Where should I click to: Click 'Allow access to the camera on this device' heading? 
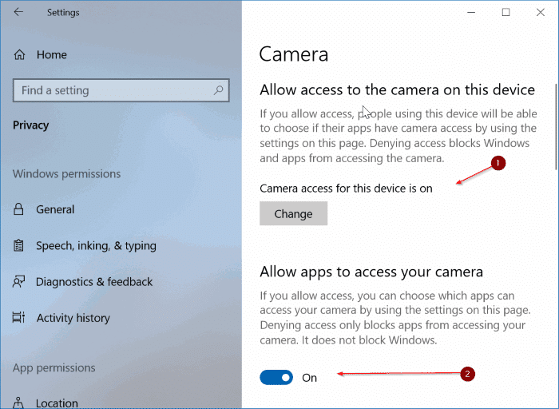397,89
